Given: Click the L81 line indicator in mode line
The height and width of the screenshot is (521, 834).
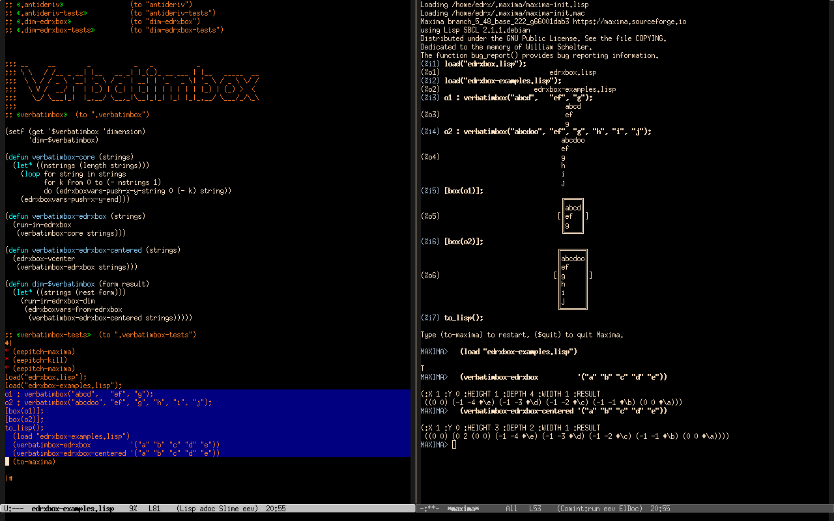Looking at the screenshot, I should click(x=155, y=509).
